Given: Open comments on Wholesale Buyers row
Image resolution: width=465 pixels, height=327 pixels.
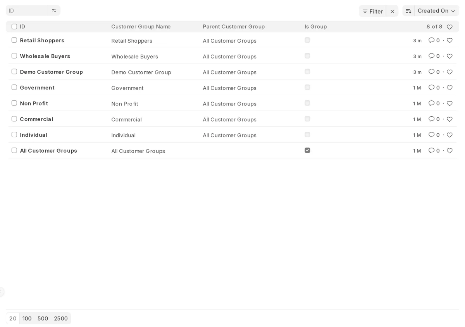Looking at the screenshot, I should (434, 56).
